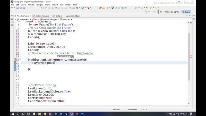Open the Source menu
206x116 pixels.
tap(23, 5)
